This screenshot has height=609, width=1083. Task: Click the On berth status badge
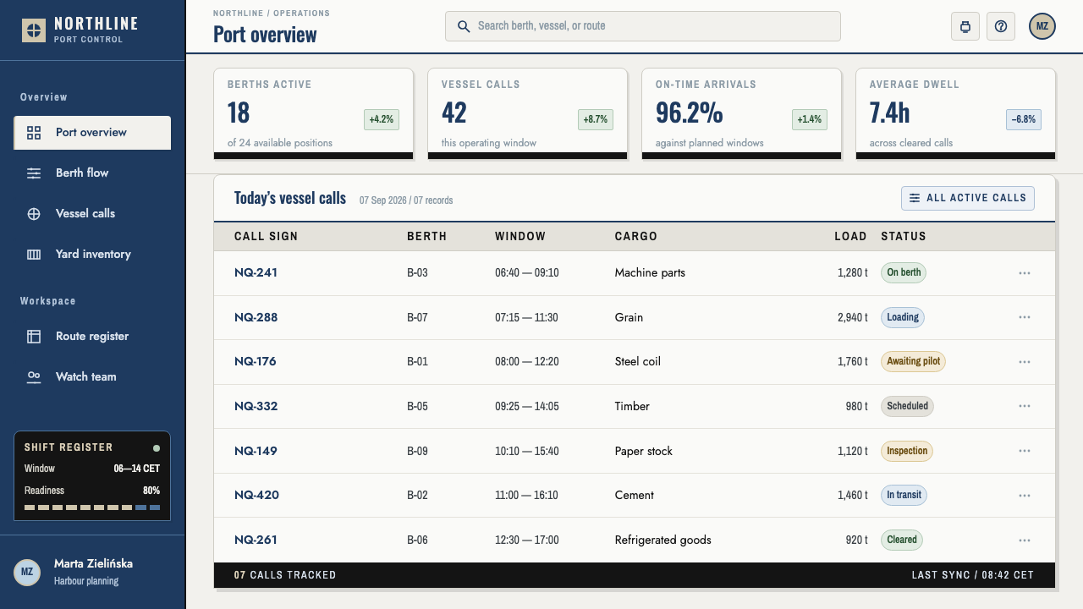[x=904, y=273]
